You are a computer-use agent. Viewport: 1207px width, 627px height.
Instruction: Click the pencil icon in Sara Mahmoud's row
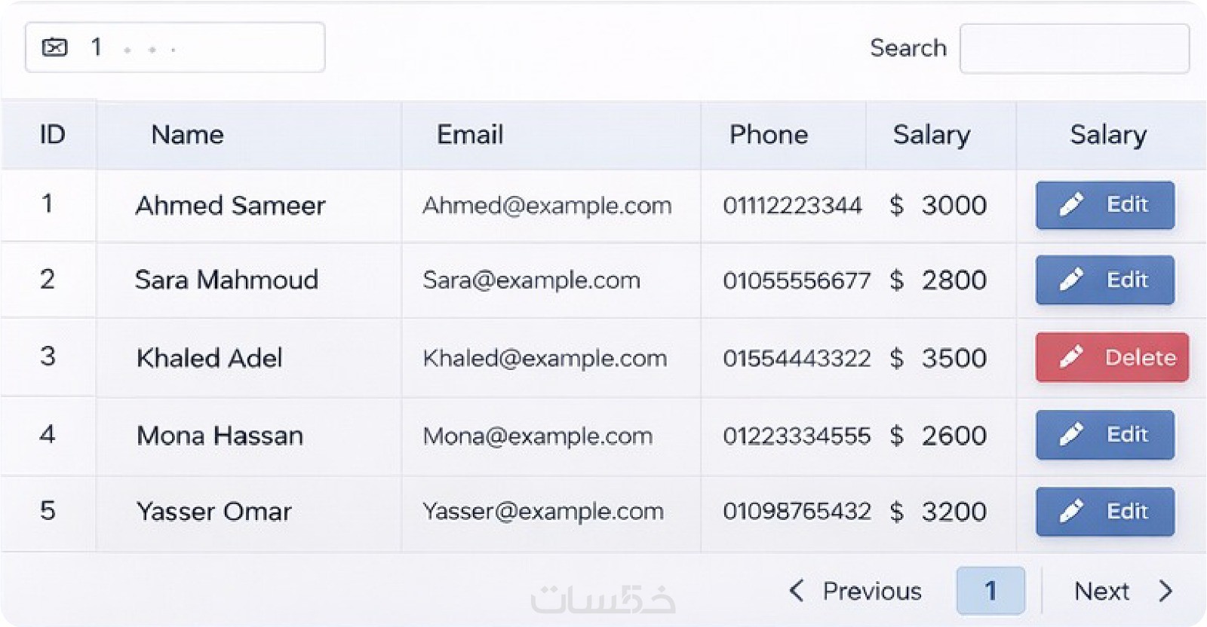click(1071, 280)
